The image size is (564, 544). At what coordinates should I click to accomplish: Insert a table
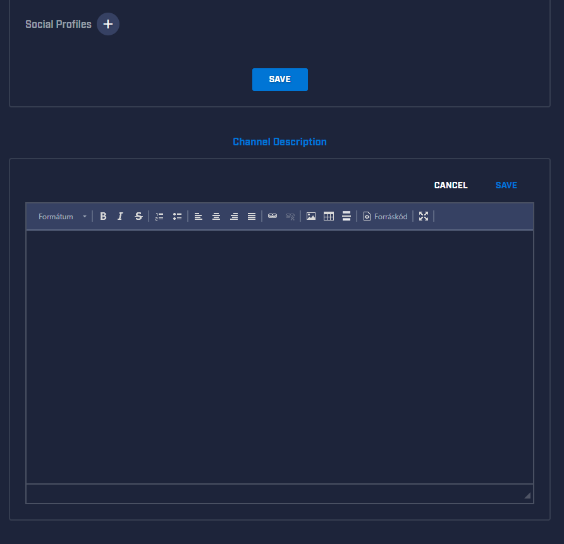[x=329, y=216]
